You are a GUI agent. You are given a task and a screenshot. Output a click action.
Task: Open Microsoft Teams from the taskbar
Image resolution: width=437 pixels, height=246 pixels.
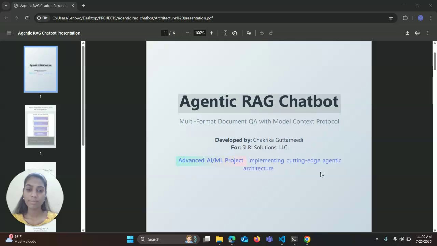pos(269,239)
